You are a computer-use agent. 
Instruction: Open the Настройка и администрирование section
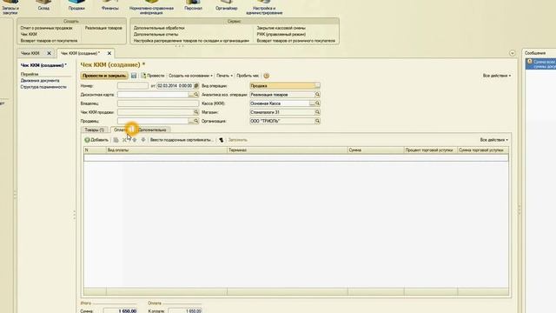[264, 8]
